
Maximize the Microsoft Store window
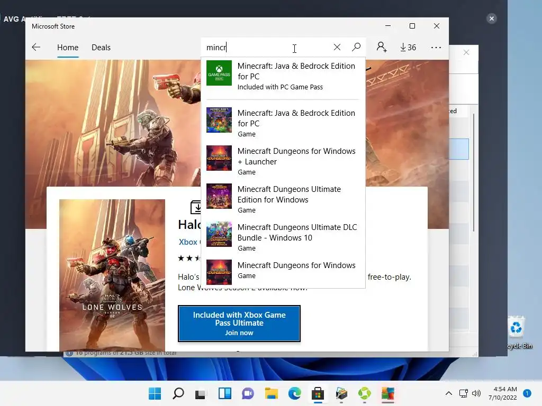pyautogui.click(x=412, y=26)
